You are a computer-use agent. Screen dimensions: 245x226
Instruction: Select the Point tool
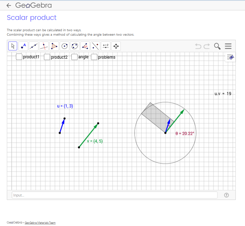pos(23,46)
